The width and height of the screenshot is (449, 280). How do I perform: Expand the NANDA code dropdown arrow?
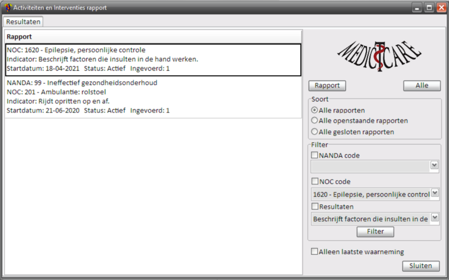point(434,166)
